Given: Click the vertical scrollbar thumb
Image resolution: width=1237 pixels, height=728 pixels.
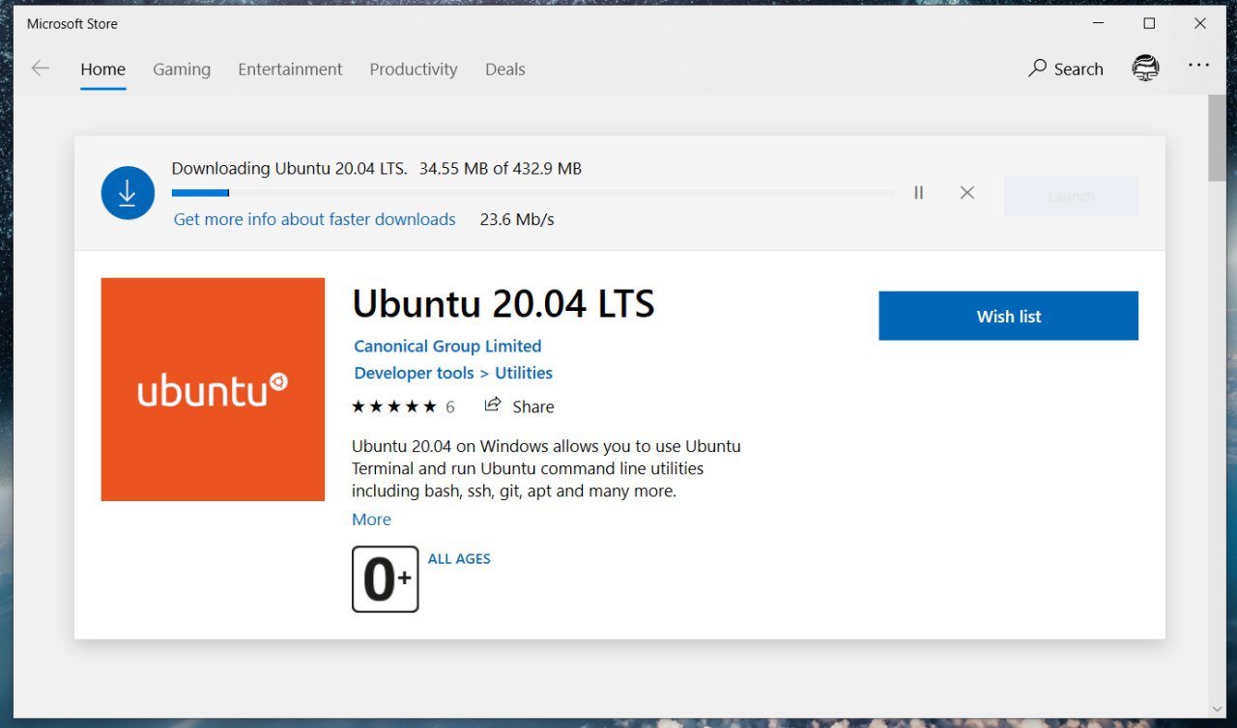Looking at the screenshot, I should click(1217, 137).
